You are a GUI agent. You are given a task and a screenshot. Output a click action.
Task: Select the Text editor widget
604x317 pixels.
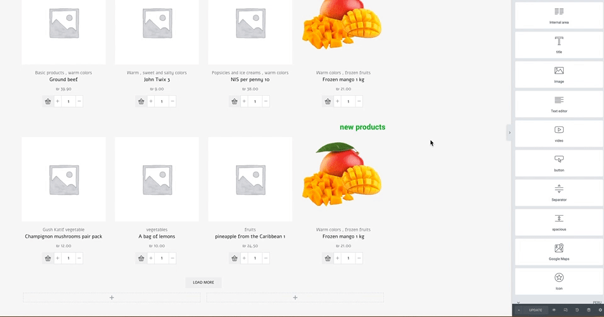(559, 104)
